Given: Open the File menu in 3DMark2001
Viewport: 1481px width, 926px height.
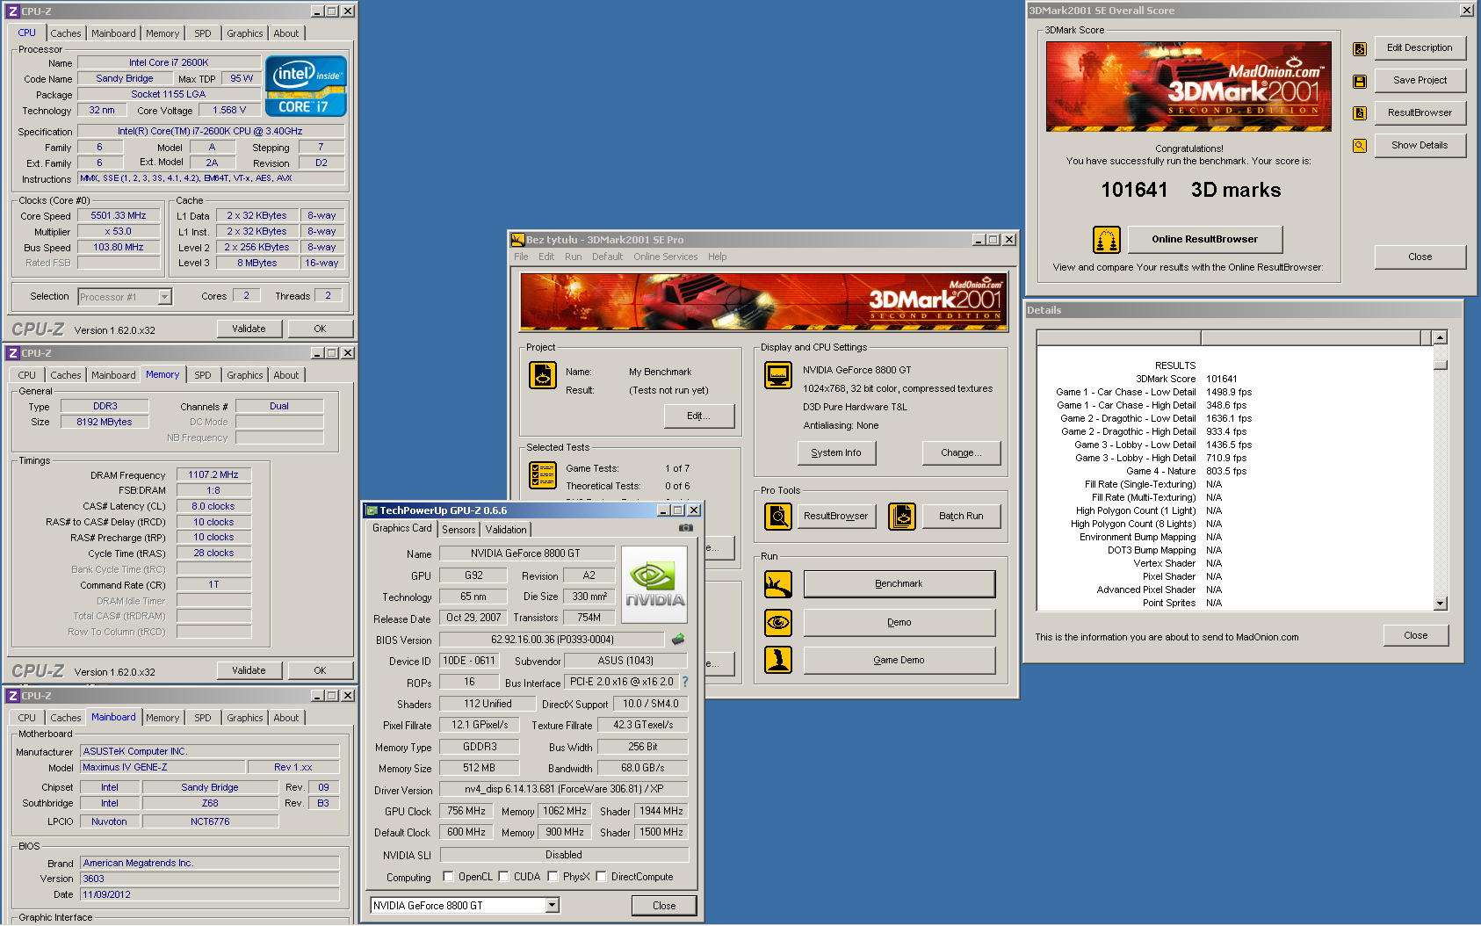Looking at the screenshot, I should coord(521,257).
